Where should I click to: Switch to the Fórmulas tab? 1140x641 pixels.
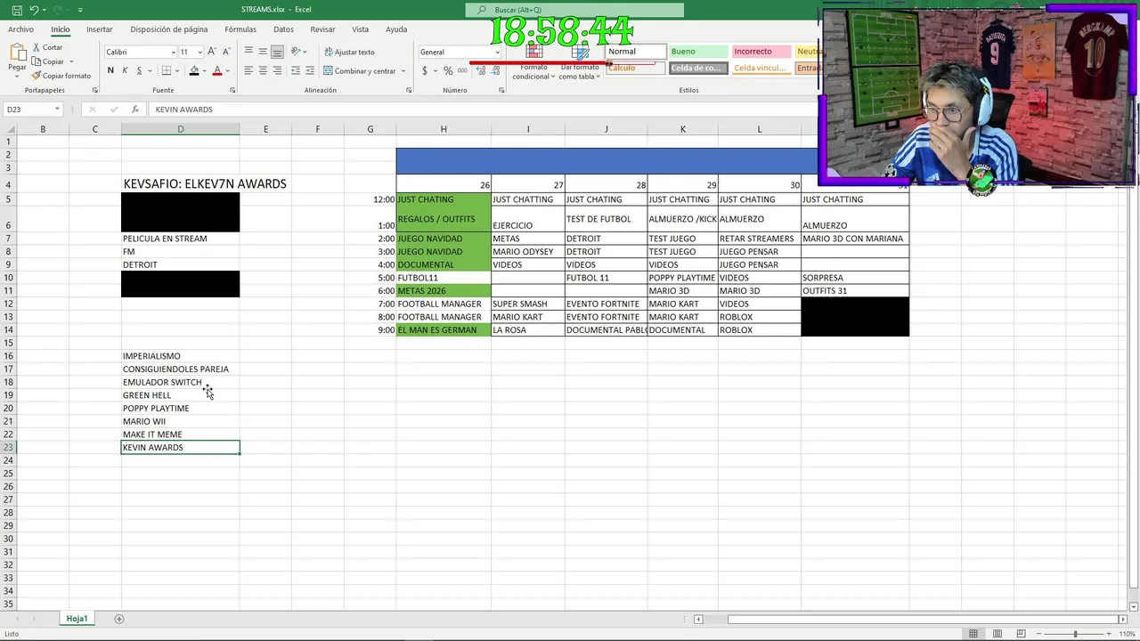tap(240, 29)
